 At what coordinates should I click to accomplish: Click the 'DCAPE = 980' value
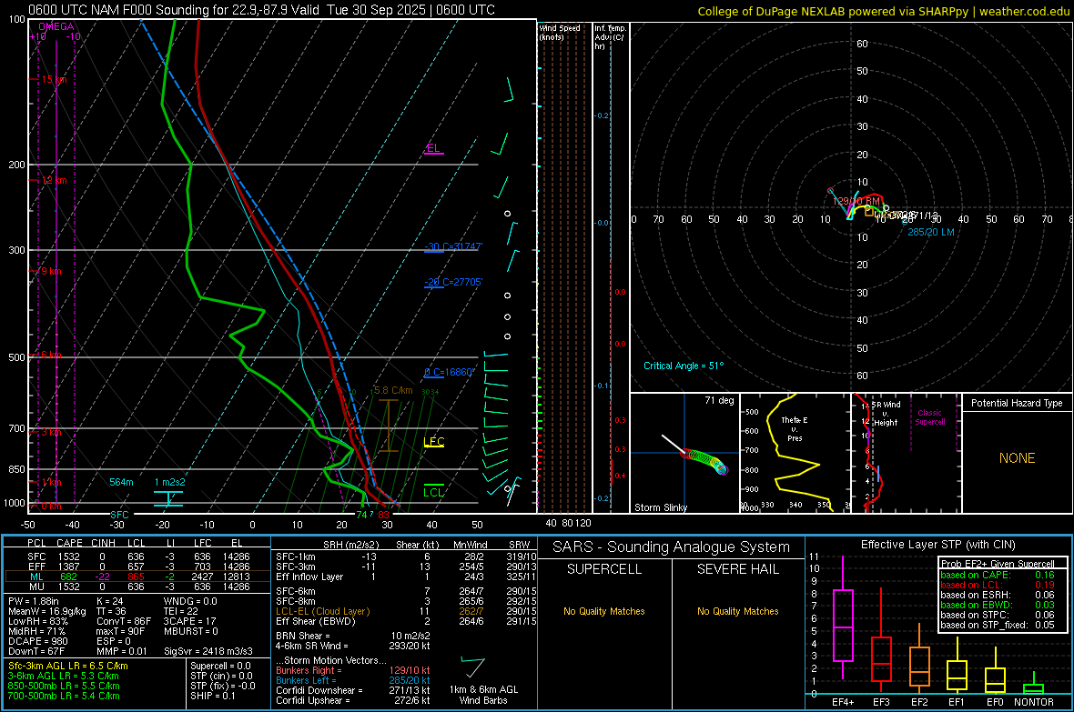(37, 641)
